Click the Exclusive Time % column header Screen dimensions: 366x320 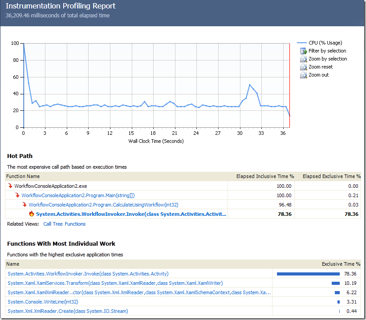click(341, 264)
